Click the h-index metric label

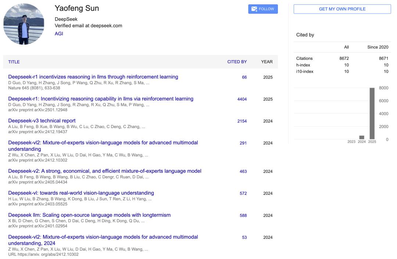(303, 65)
